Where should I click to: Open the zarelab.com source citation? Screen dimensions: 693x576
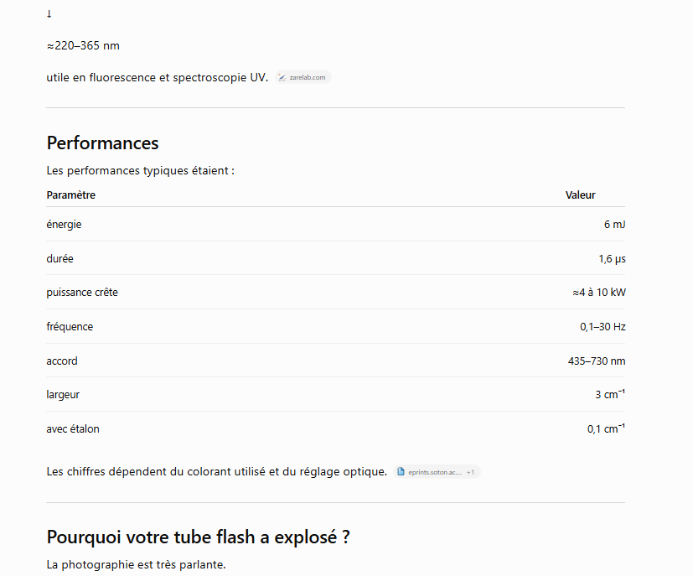303,77
